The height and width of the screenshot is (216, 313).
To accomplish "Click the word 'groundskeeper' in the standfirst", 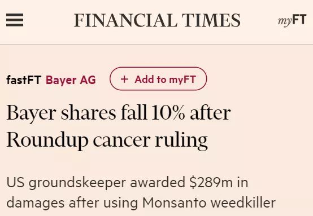I will 77,183.
